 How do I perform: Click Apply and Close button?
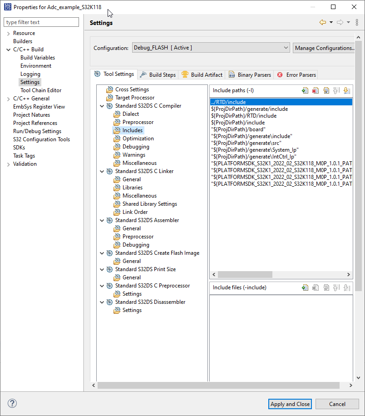290,404
